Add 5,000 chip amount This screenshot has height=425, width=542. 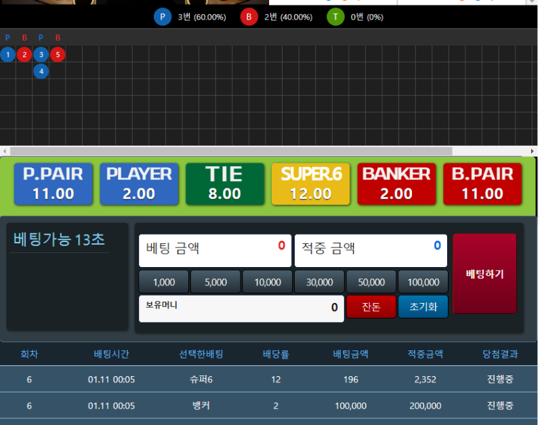click(x=215, y=282)
